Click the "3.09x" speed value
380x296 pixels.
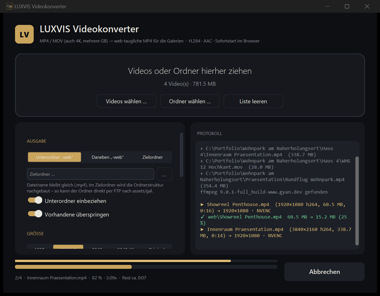point(112,278)
